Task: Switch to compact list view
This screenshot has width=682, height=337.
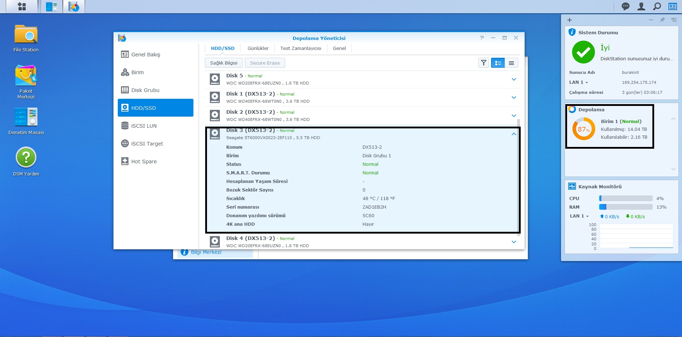Action: click(511, 63)
